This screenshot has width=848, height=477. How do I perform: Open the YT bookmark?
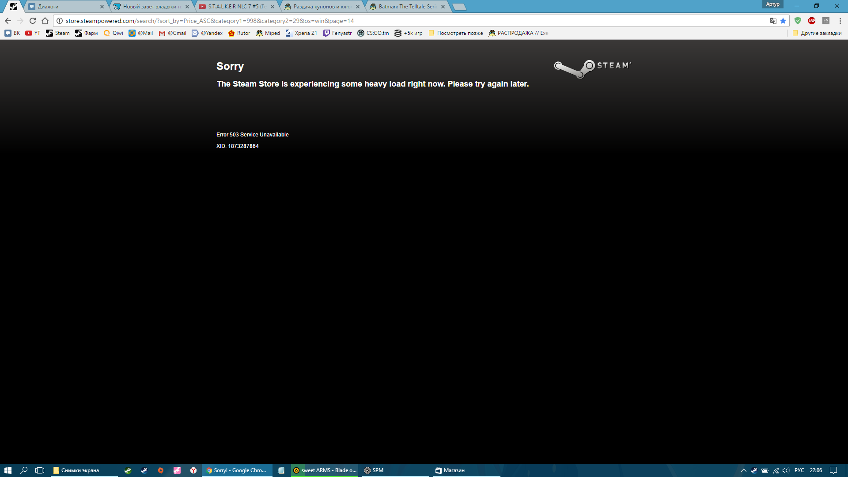[33, 33]
